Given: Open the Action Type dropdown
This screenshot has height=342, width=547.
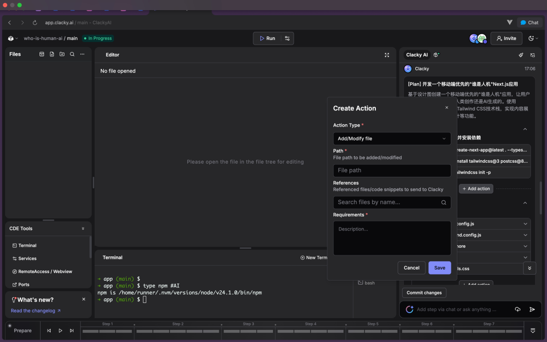Looking at the screenshot, I should click(392, 138).
